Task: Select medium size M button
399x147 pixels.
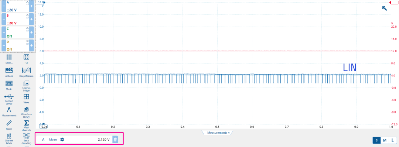Action: (385, 140)
